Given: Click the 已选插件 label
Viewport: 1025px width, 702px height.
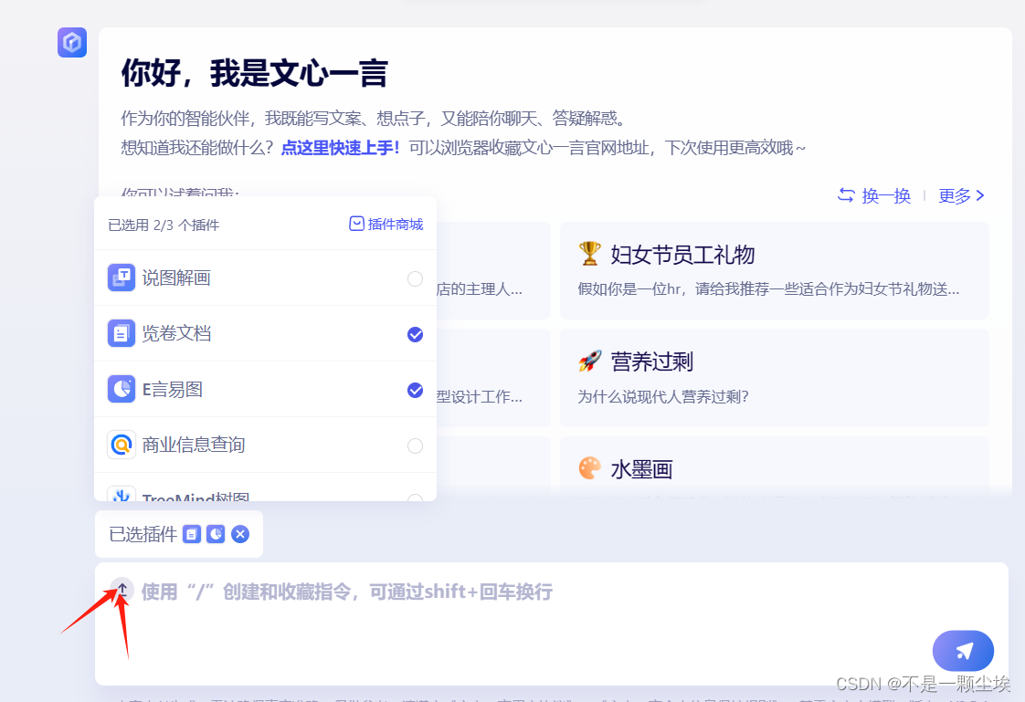Looking at the screenshot, I should pos(143,534).
